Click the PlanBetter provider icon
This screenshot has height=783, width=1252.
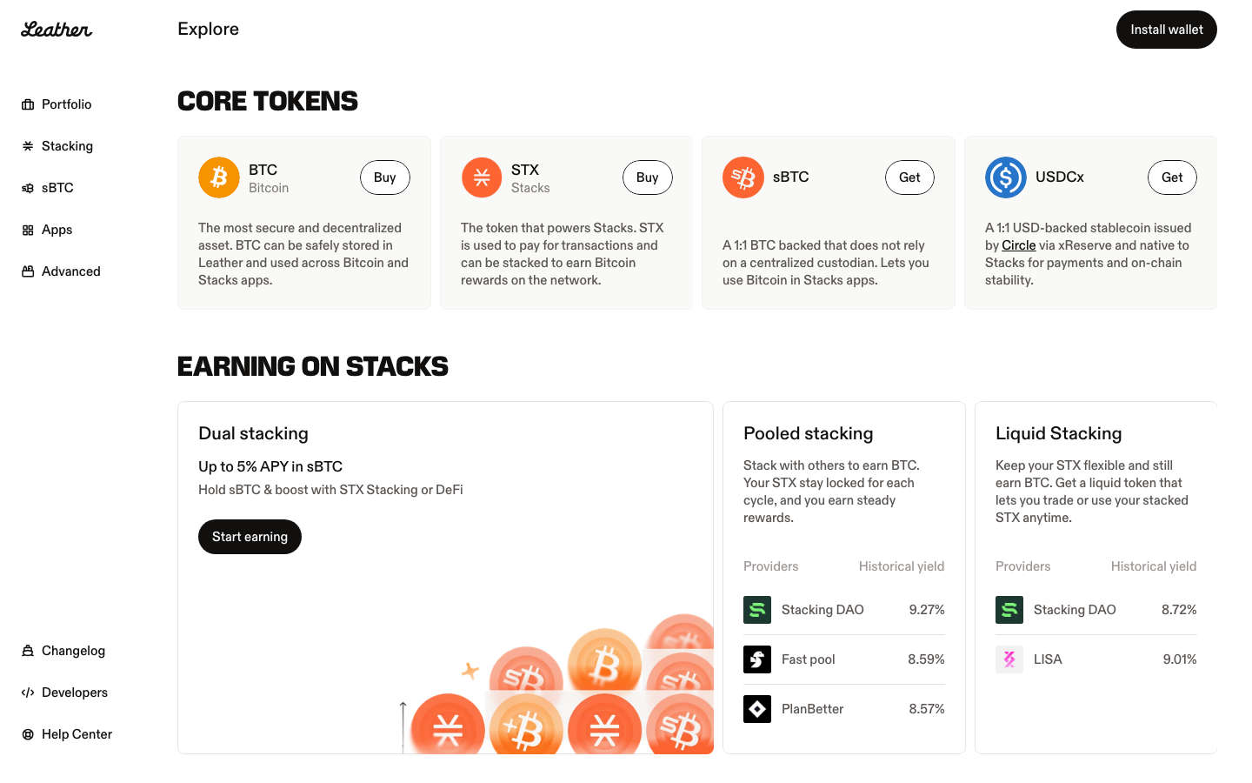757,709
